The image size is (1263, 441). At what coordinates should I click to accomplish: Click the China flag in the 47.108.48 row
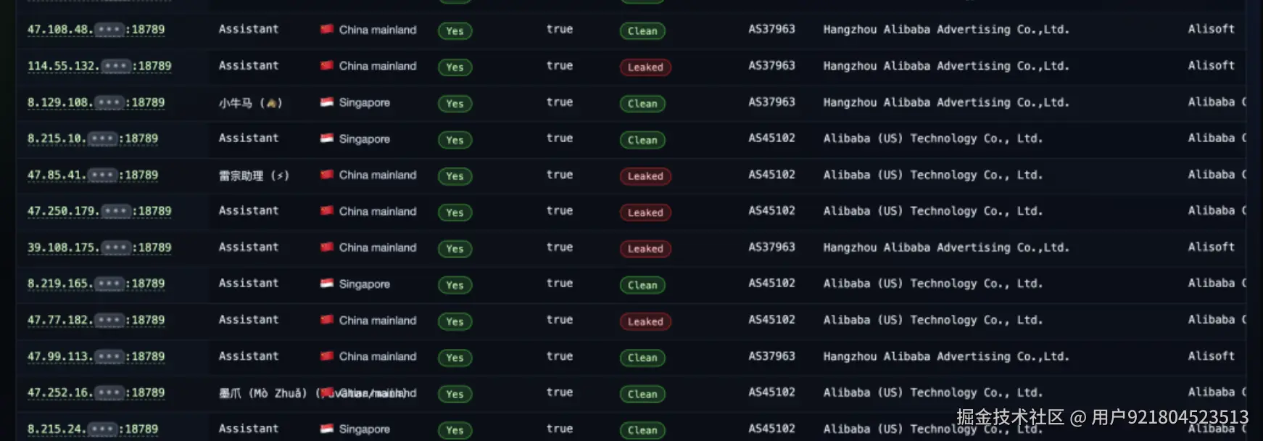(327, 29)
